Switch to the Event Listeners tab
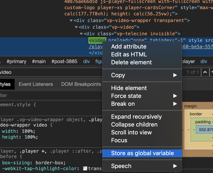This screenshot has width=213, height=173. (x=36, y=84)
